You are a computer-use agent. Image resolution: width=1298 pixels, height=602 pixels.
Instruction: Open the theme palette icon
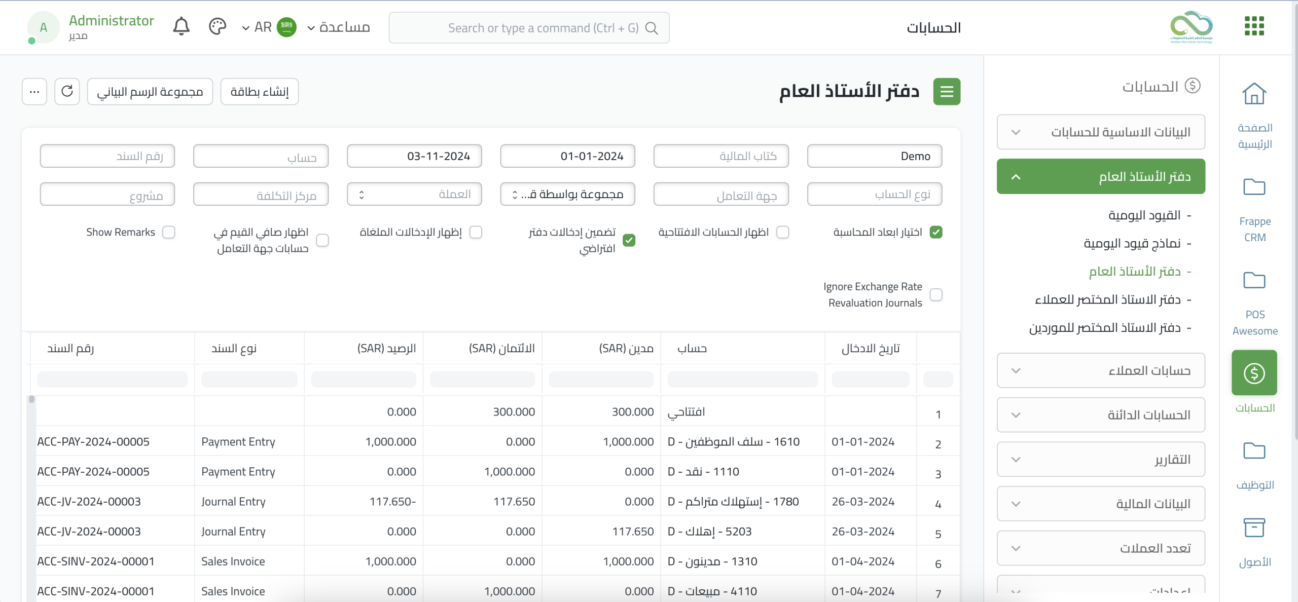(x=217, y=26)
